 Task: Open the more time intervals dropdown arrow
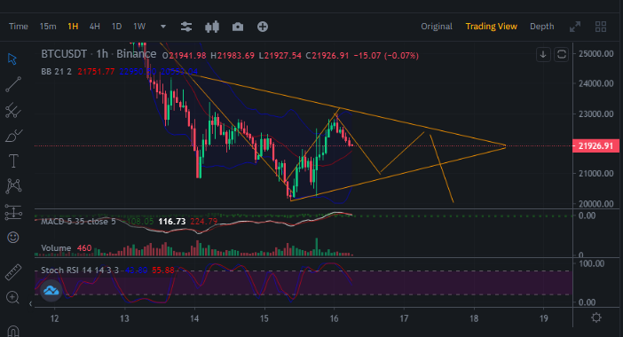[x=163, y=27]
